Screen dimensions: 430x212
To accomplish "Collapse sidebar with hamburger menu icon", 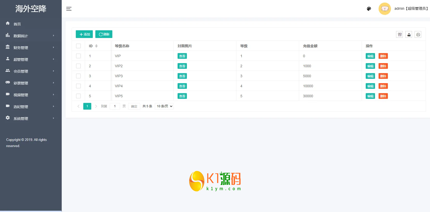I will (x=69, y=9).
